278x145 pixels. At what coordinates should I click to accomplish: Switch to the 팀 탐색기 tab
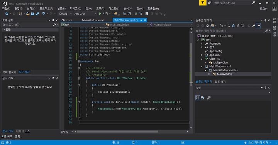(220, 82)
